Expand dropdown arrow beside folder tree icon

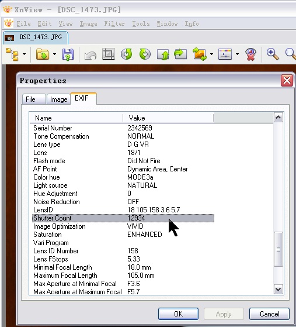coord(24,54)
